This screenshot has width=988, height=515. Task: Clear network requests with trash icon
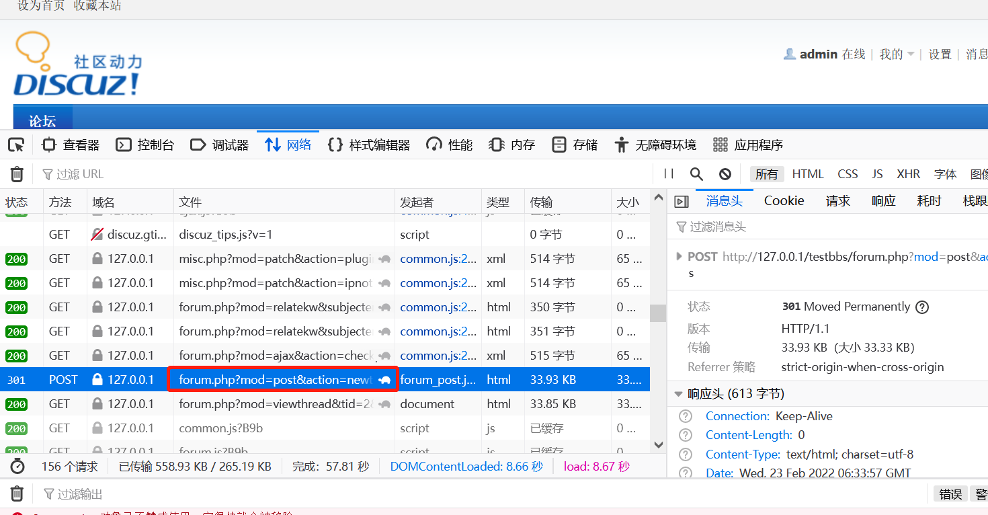click(17, 174)
